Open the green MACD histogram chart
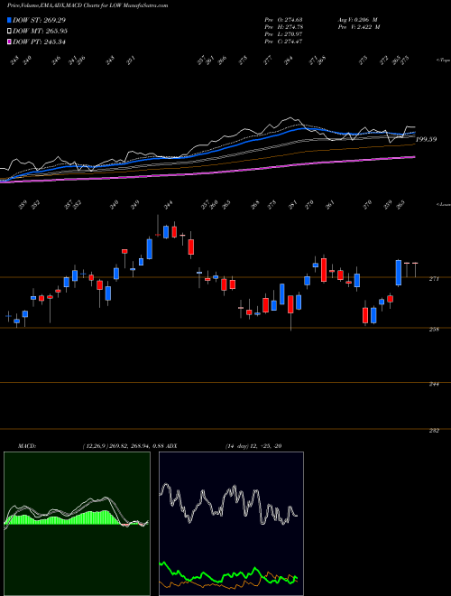The image size is (451, 596). (77, 524)
